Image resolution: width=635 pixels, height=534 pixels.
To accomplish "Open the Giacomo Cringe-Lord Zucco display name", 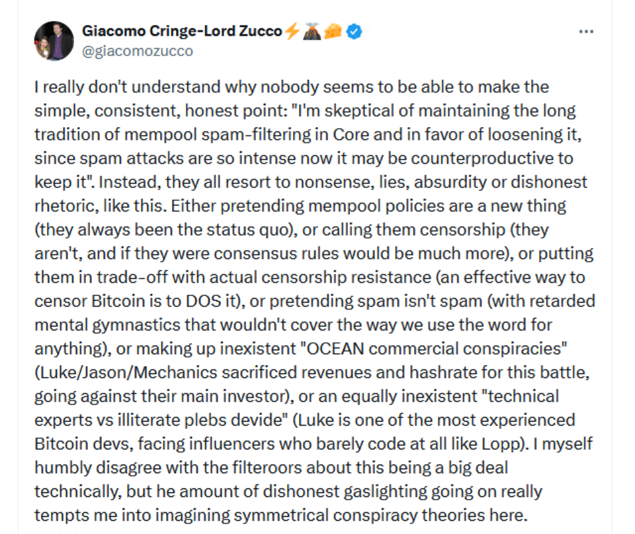I will 182,31.
